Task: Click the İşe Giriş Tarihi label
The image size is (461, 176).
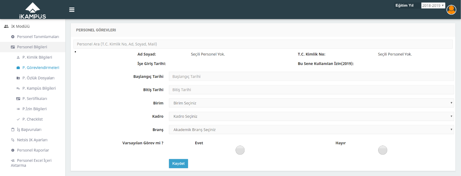Action: (x=151, y=64)
